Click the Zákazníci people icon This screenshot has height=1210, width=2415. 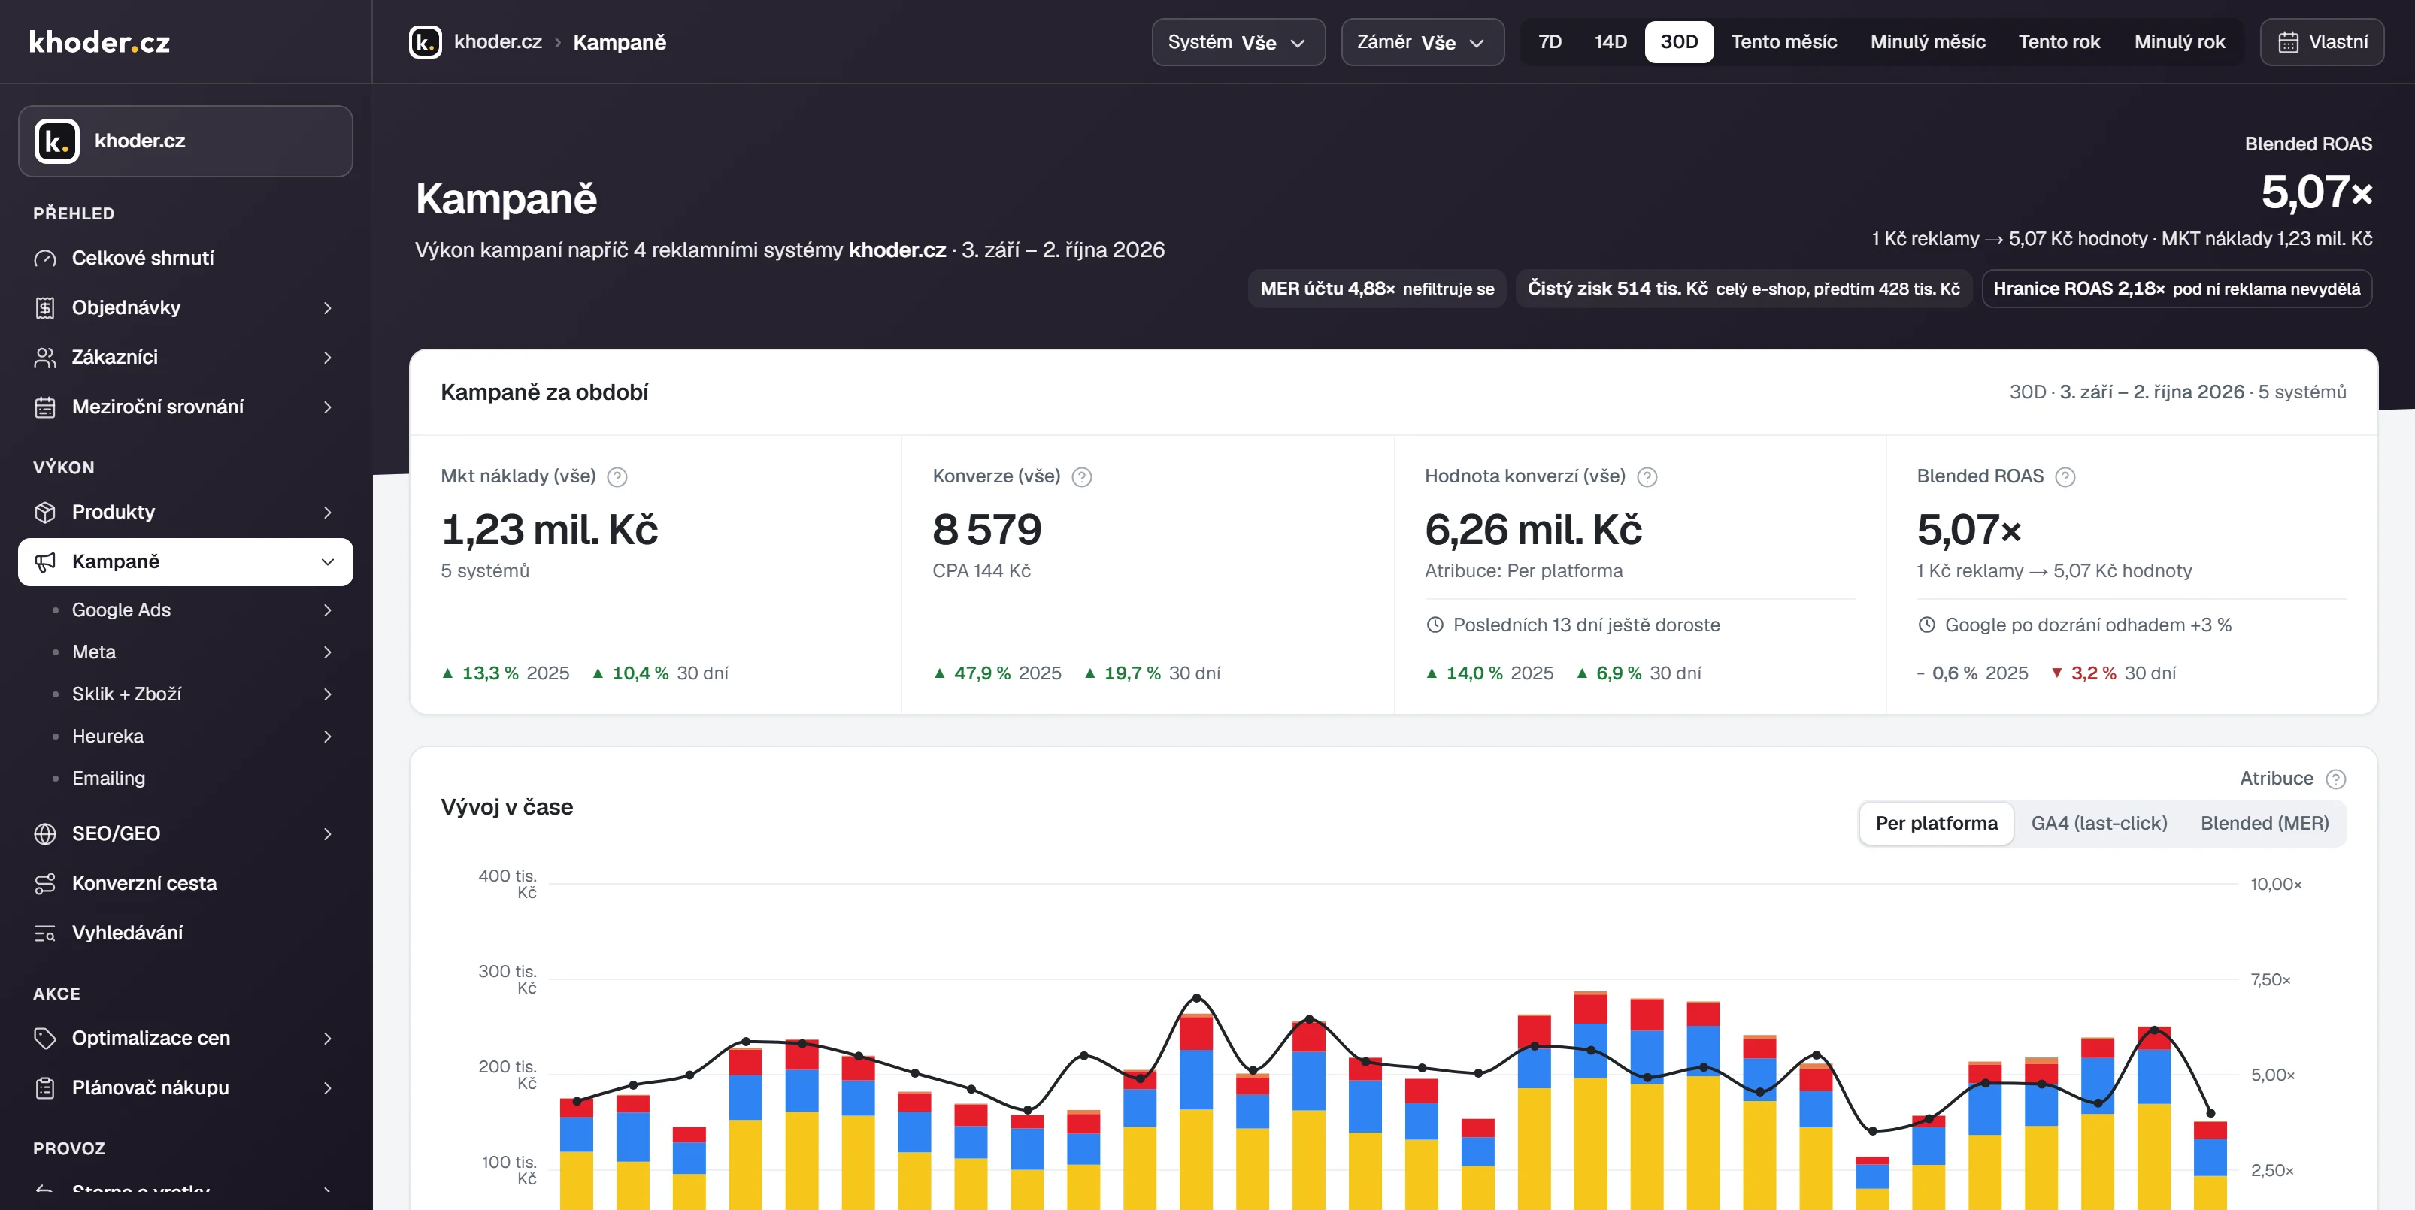pos(45,357)
